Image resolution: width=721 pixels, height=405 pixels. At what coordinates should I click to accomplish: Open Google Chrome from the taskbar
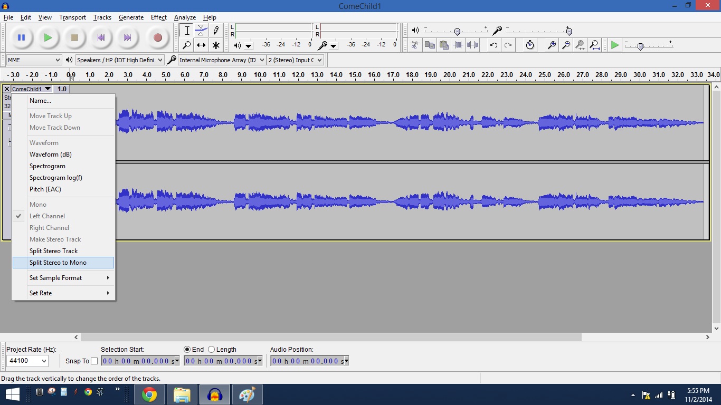click(149, 394)
